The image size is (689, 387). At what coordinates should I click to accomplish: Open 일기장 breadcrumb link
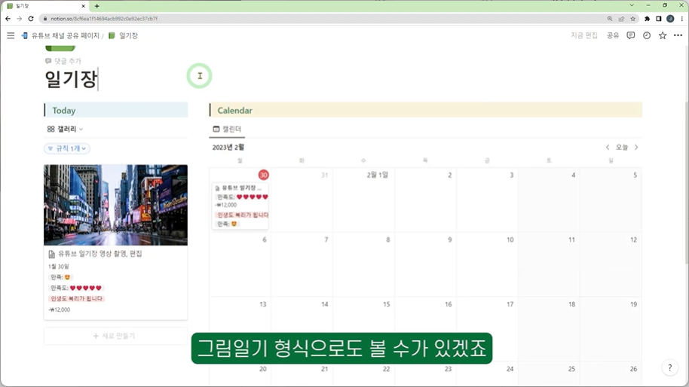(123, 35)
